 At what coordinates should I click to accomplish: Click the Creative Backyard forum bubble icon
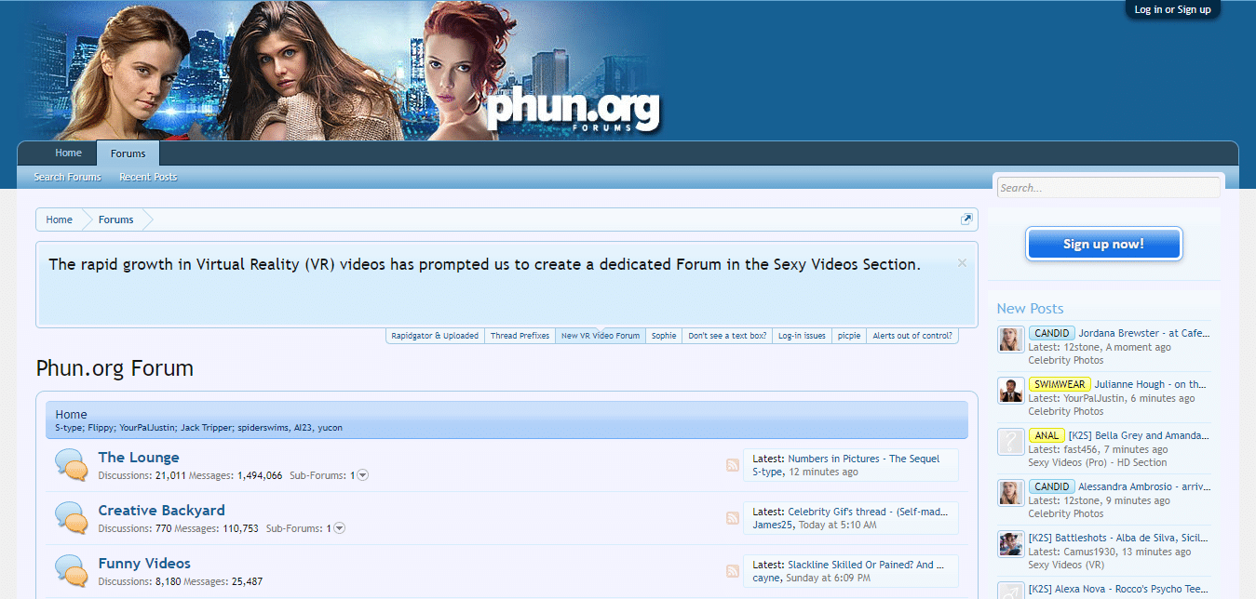coord(71,517)
